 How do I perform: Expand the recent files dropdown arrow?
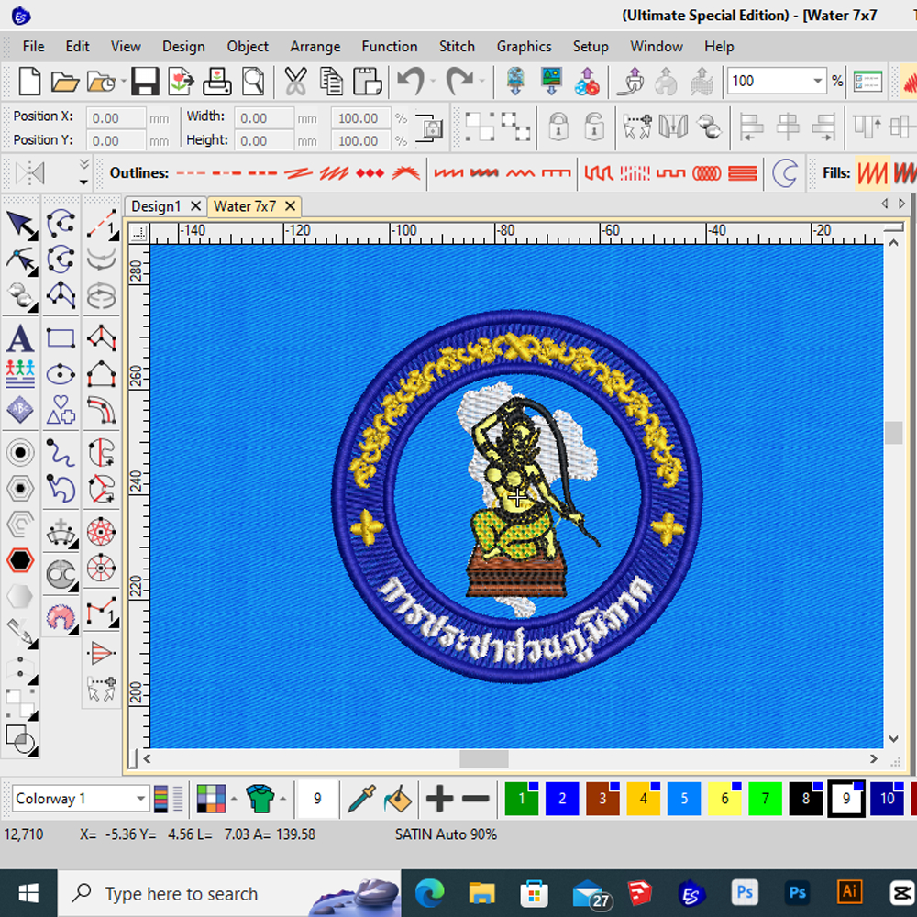tap(124, 81)
